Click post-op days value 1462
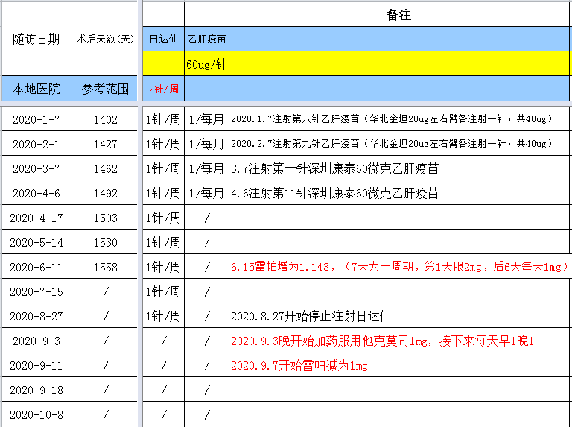 coord(105,168)
